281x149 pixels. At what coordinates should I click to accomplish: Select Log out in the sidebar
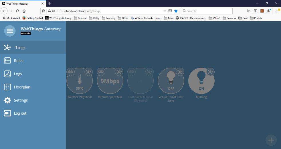click(x=33, y=113)
